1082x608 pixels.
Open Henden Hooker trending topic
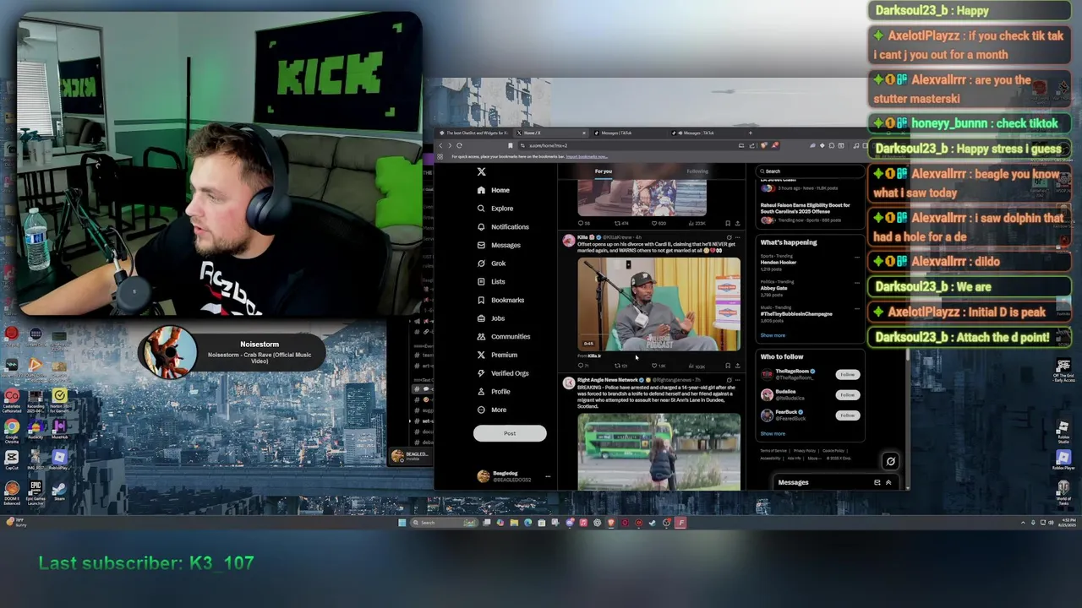tap(779, 263)
